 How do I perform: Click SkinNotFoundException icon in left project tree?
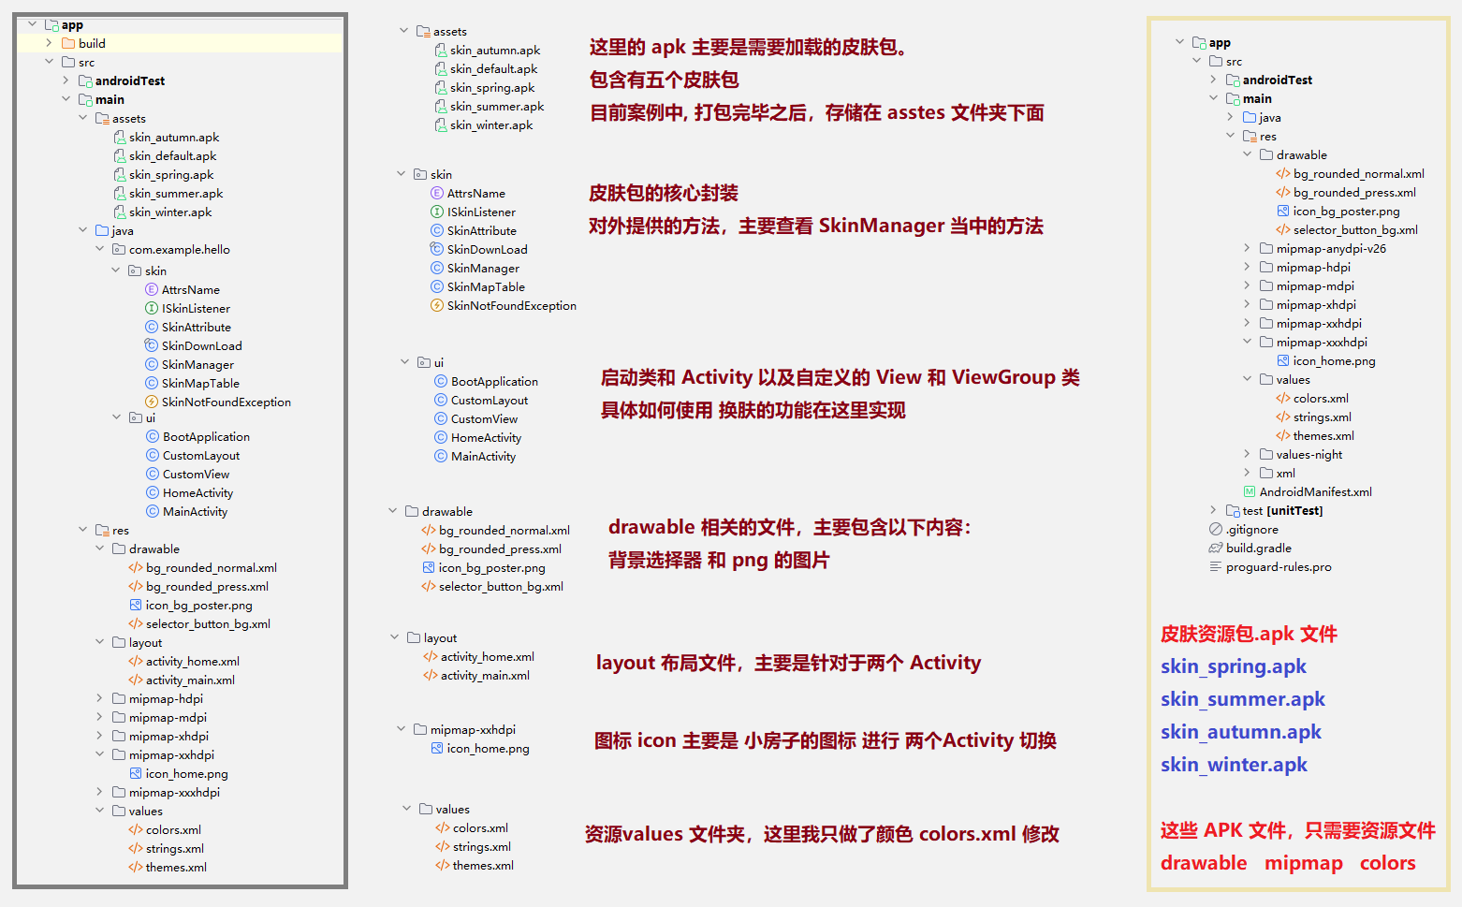[152, 402]
